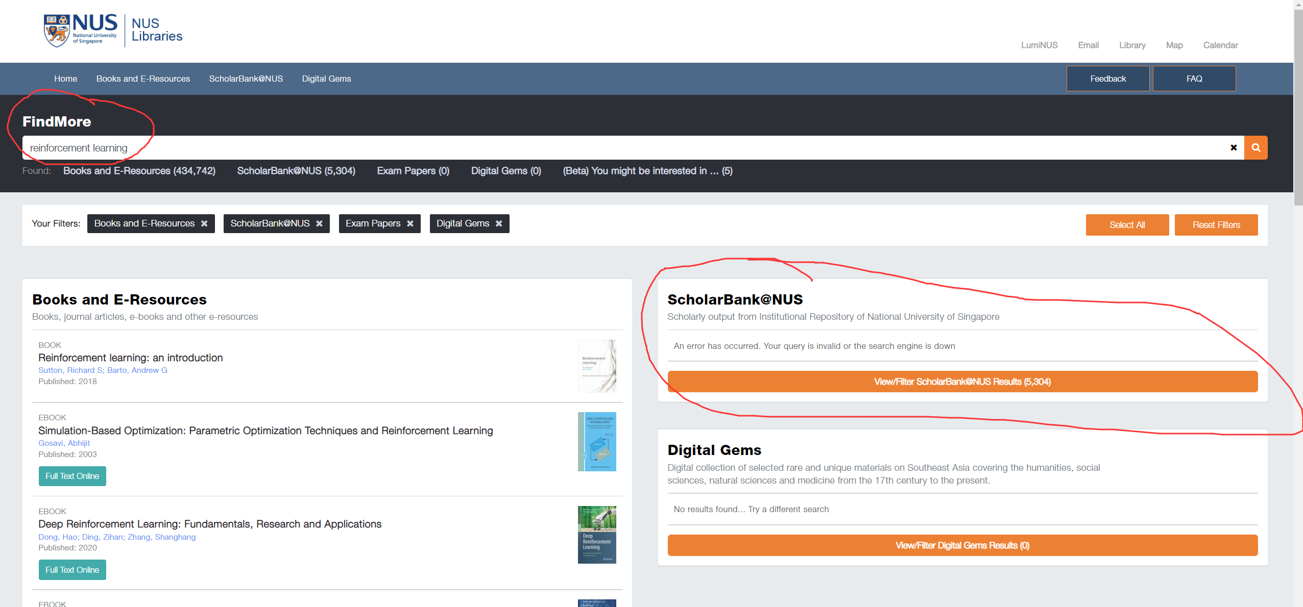The height and width of the screenshot is (607, 1303).
Task: Open author link Sutton, Richard S
Action: [x=70, y=370]
